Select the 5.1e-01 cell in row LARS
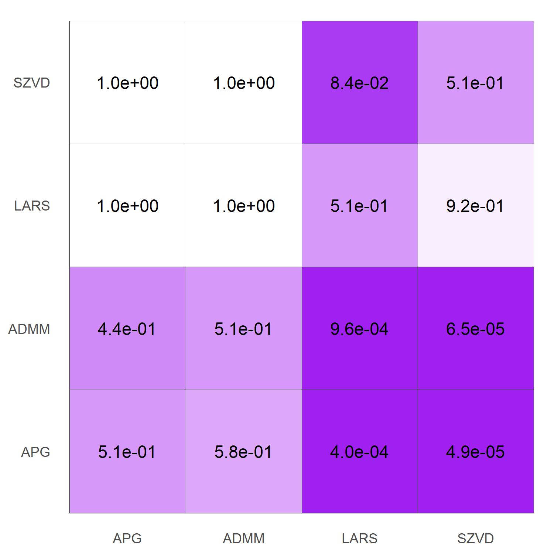The width and height of the screenshot is (554, 554). [x=360, y=206]
